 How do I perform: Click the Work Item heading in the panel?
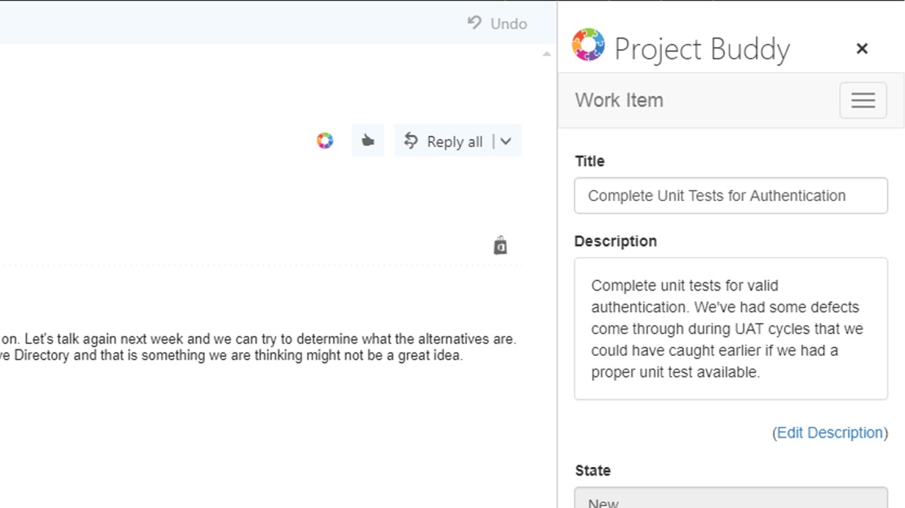[x=619, y=101]
